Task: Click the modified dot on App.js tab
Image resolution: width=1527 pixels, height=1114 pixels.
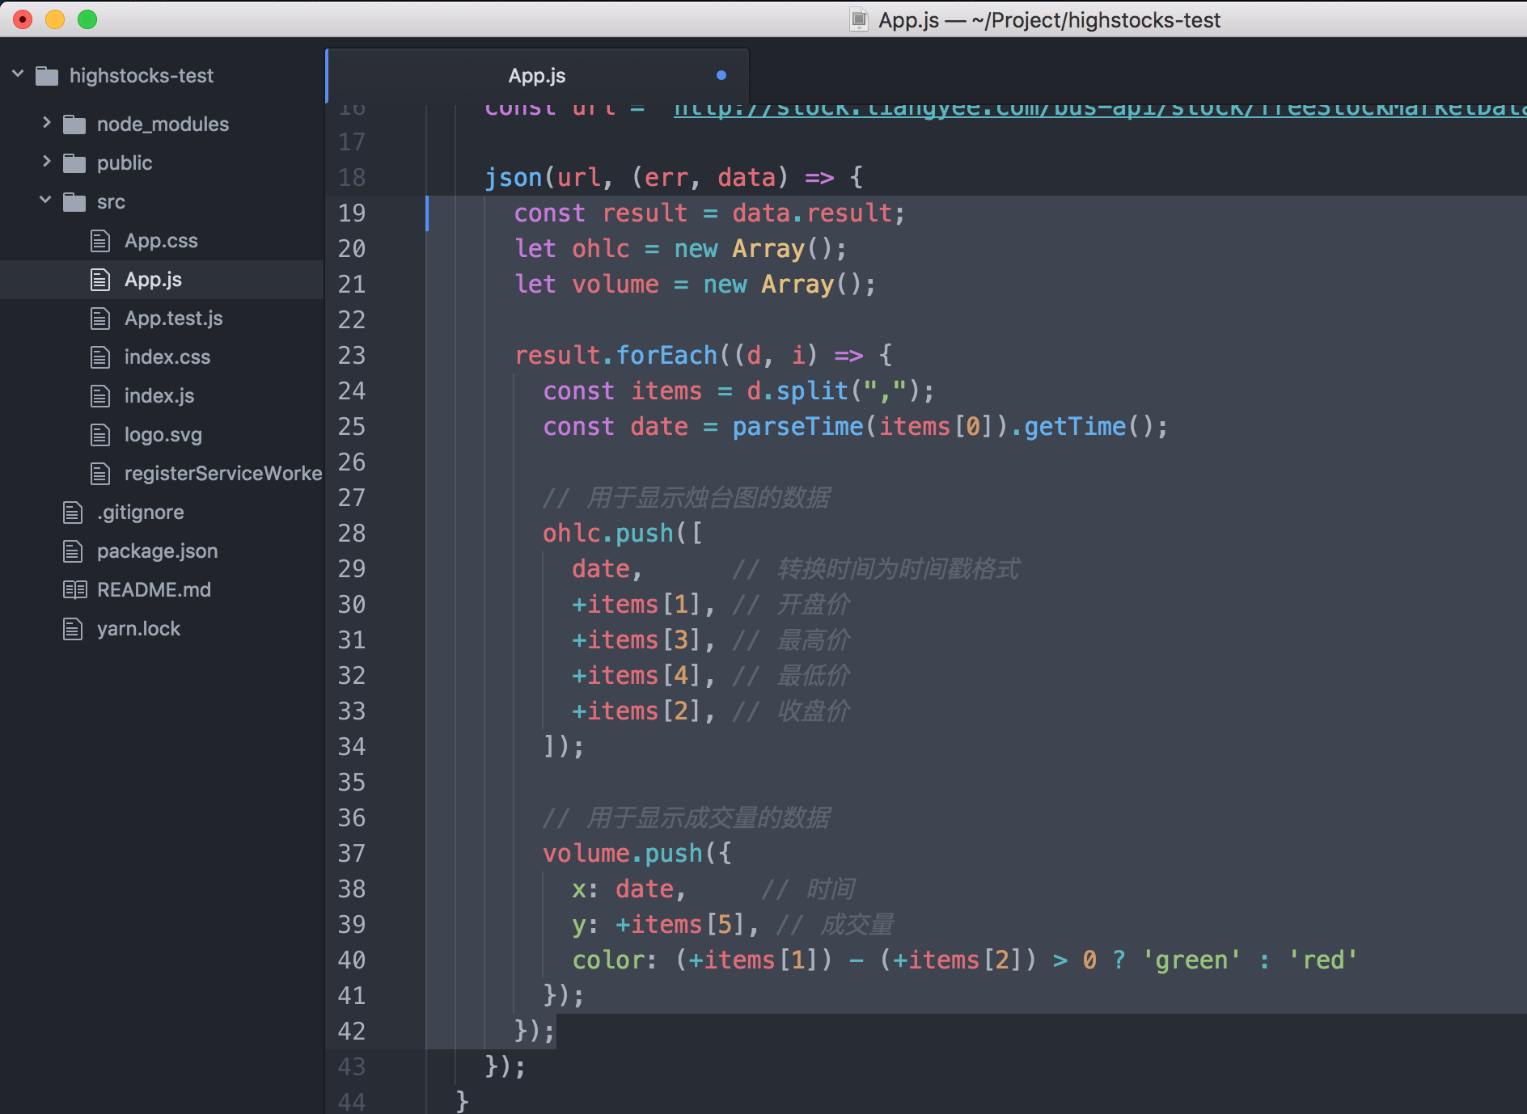Action: (721, 75)
